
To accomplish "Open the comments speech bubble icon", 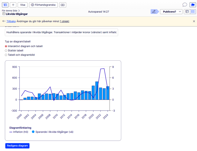I will (185, 5).
